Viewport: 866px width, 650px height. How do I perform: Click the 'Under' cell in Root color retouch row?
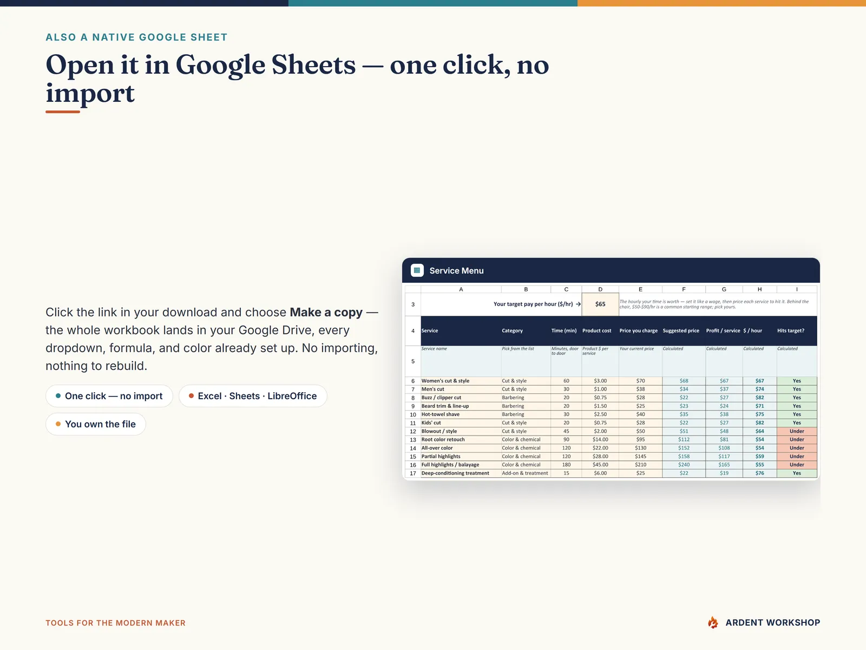point(797,440)
